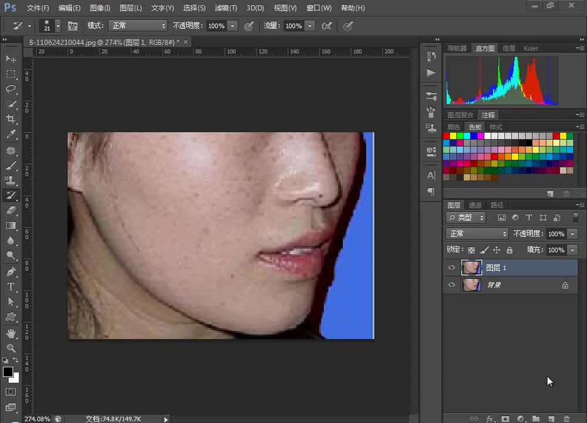This screenshot has height=423, width=587.
Task: Click the delete layer trash icon
Action: [x=566, y=418]
